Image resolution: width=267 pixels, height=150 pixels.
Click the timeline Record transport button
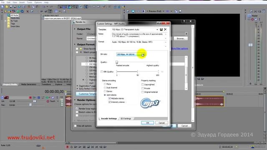67,147
